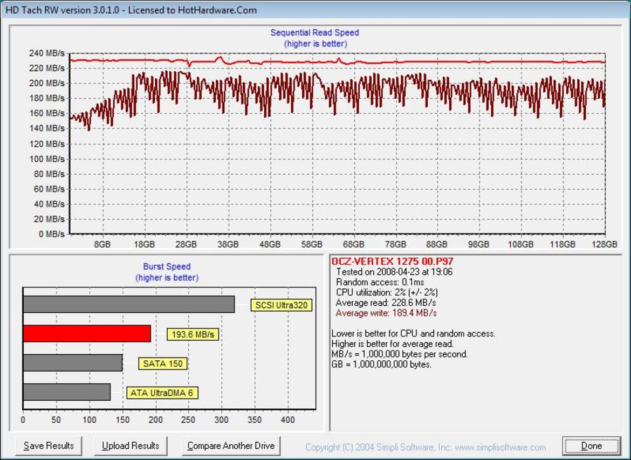Click the 0 MB/s axis label

pyautogui.click(x=52, y=234)
